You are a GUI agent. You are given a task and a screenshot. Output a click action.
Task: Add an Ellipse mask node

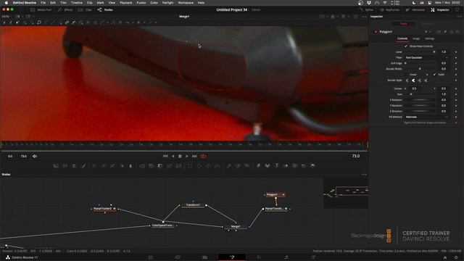click(199, 166)
